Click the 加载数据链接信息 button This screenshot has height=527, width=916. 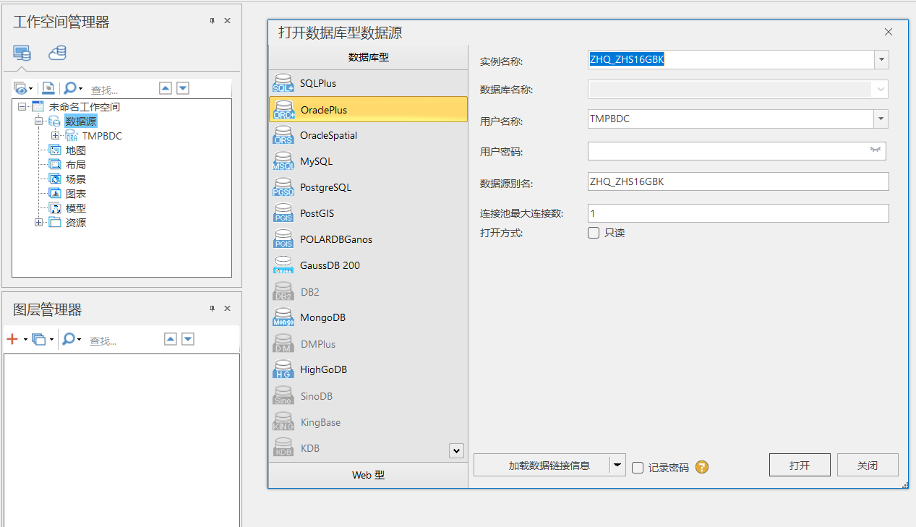click(542, 466)
